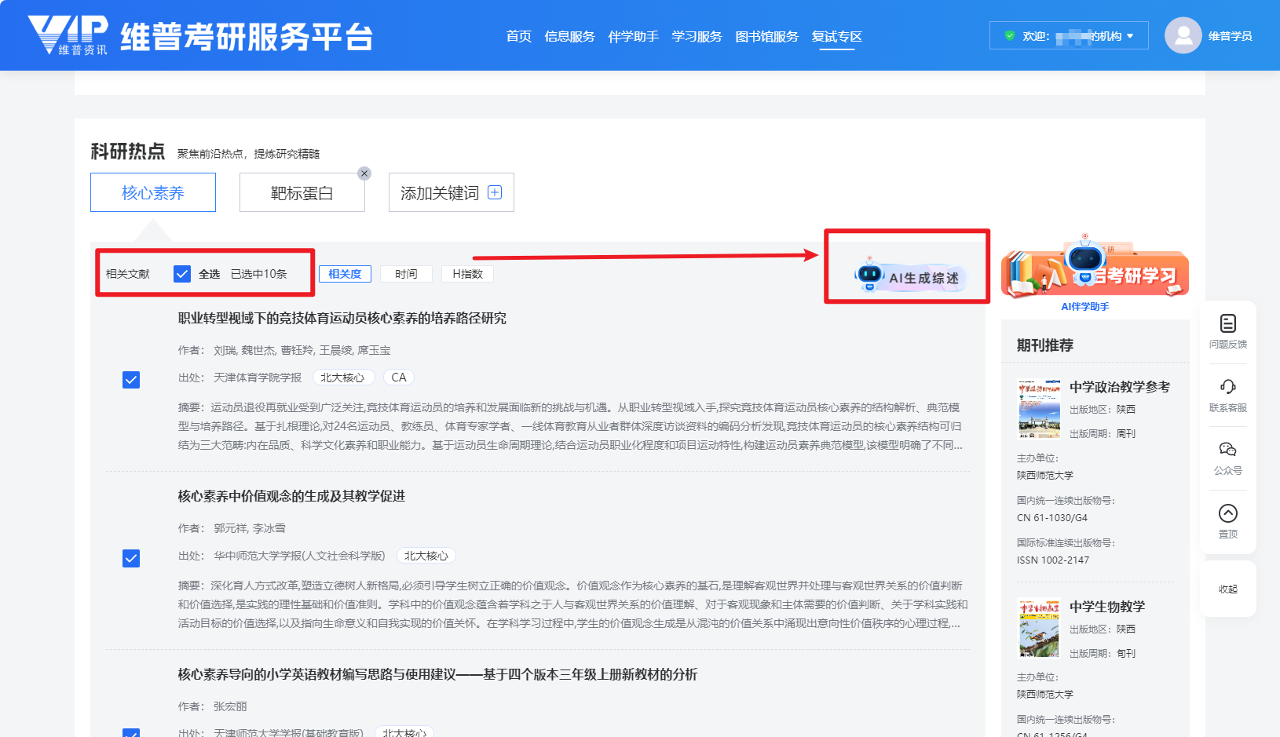
Task: Click the 联系客服 headset icon
Action: [1227, 387]
